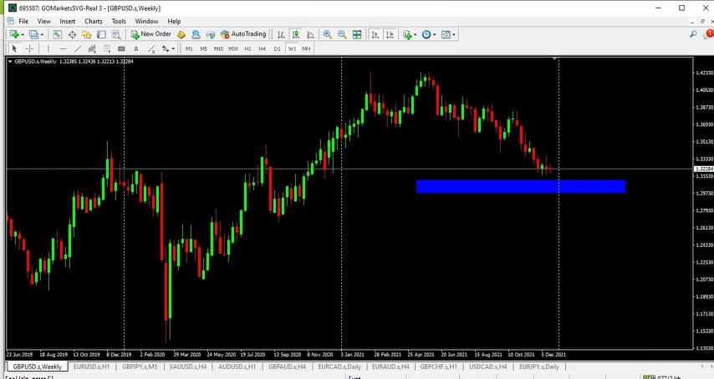Switch to the EURCAD.s,Daily chart tab
The image size is (714, 379).
pos(339,366)
